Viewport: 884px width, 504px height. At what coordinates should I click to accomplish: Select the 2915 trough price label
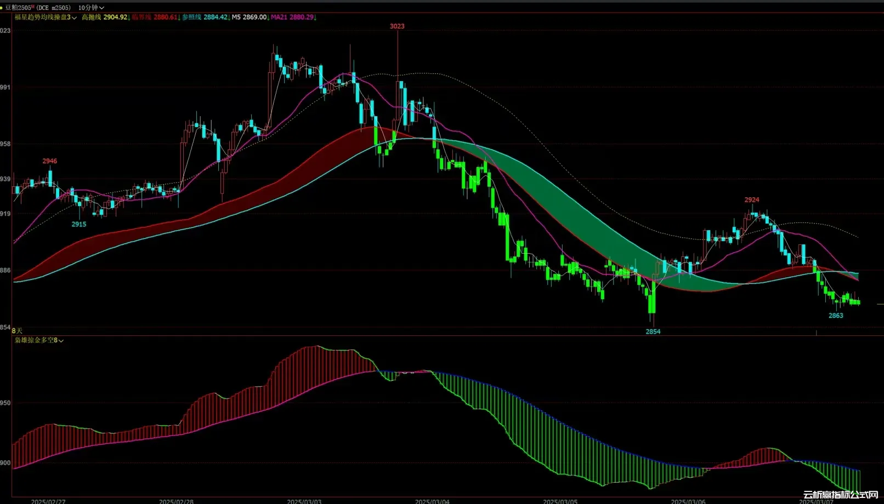(79, 224)
